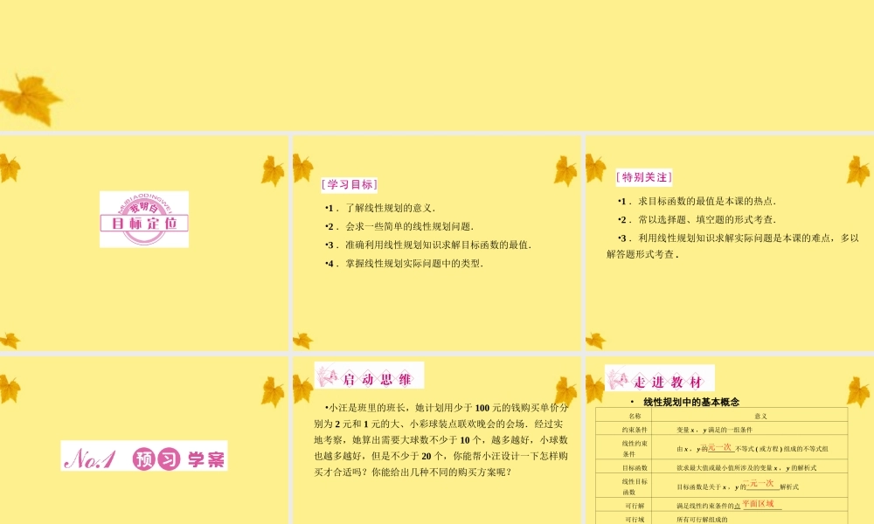Click line '1．求目标函数的最值是本课的热点'
The image size is (874, 524).
coord(697,202)
